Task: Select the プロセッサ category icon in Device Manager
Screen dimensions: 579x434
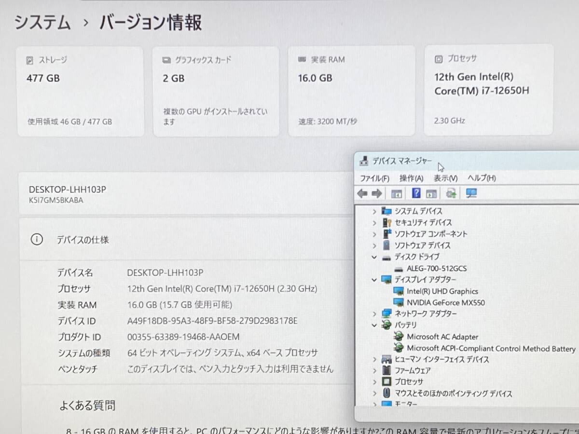Action: pos(386,382)
